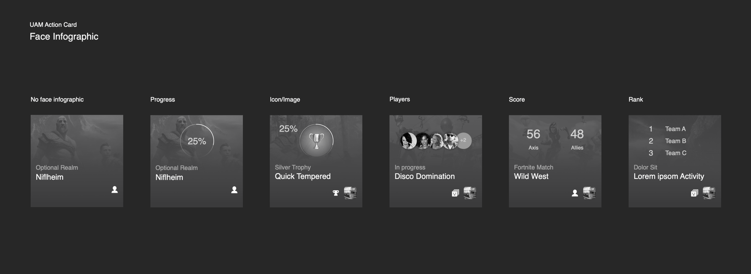Click the game thumbnail on Wild West card

(x=589, y=193)
